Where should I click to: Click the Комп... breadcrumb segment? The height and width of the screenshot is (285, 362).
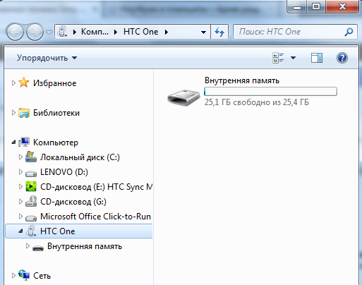[95, 32]
